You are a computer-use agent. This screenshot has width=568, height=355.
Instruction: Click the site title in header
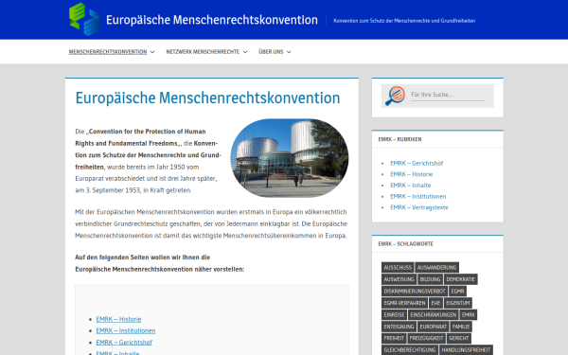coord(212,20)
